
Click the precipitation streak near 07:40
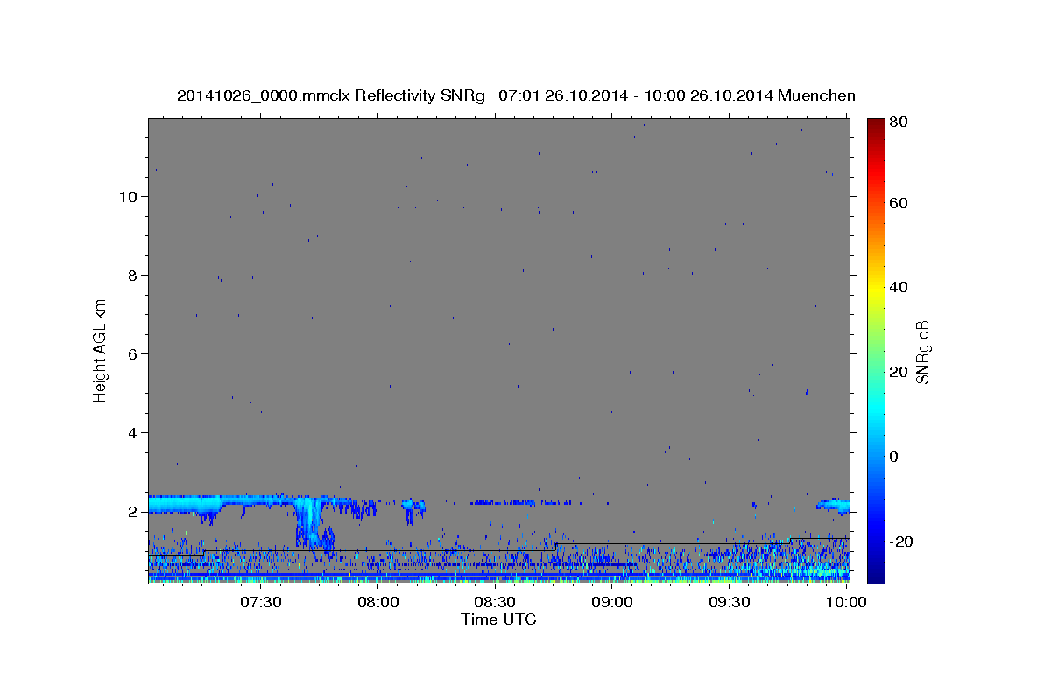[x=311, y=525]
